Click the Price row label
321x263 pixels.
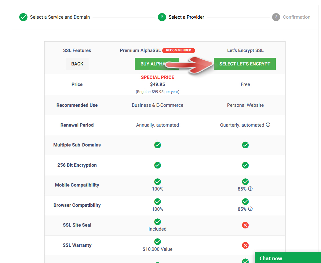(x=77, y=84)
